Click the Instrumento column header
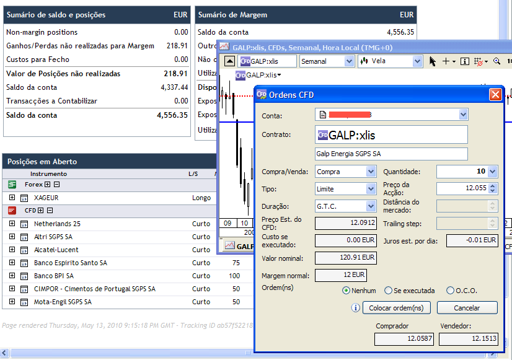 point(48,174)
